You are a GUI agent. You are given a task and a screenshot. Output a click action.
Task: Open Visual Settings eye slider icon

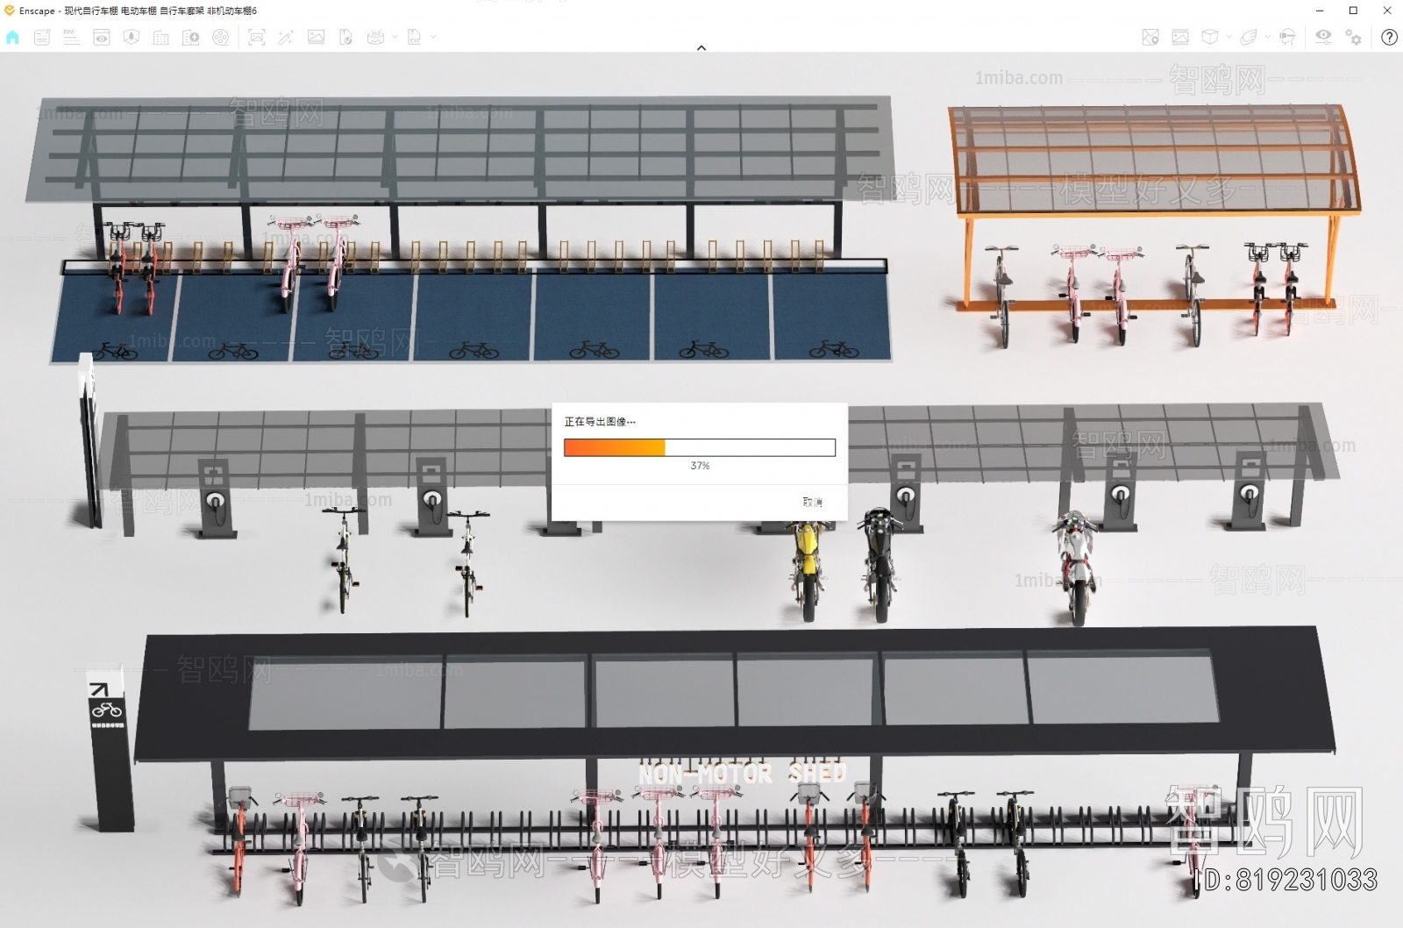[x=1323, y=37]
